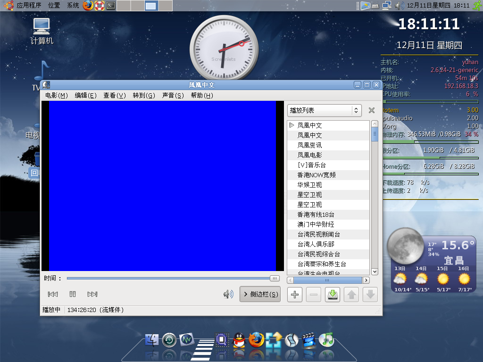Open the 帮助(H) menu

(x=202, y=95)
